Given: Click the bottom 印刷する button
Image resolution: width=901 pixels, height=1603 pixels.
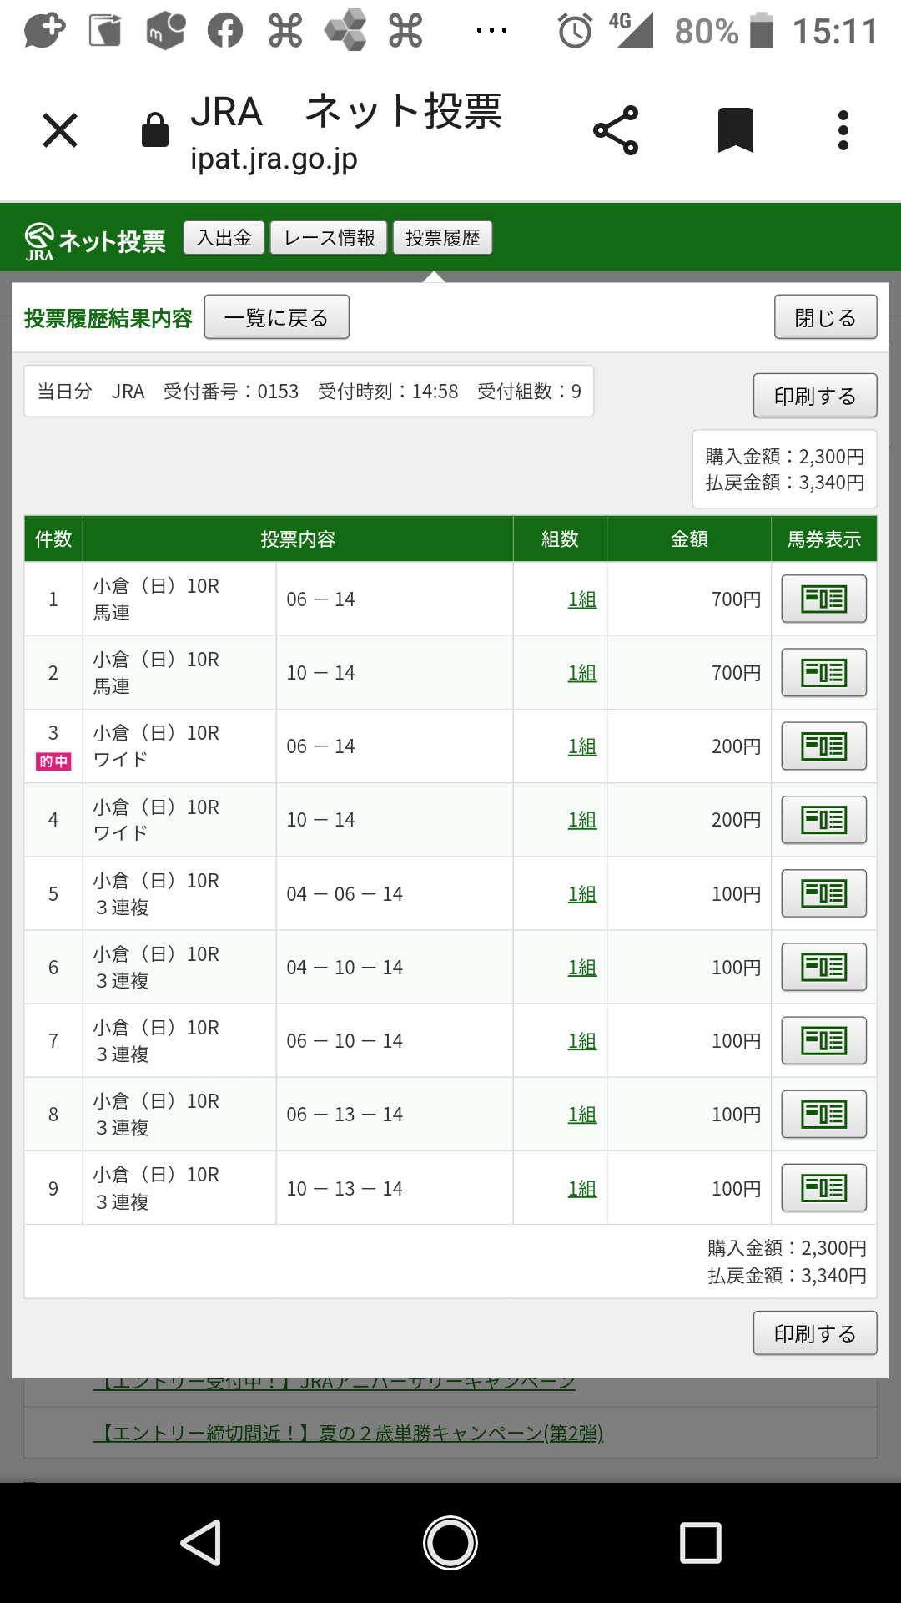Looking at the screenshot, I should tap(814, 1333).
